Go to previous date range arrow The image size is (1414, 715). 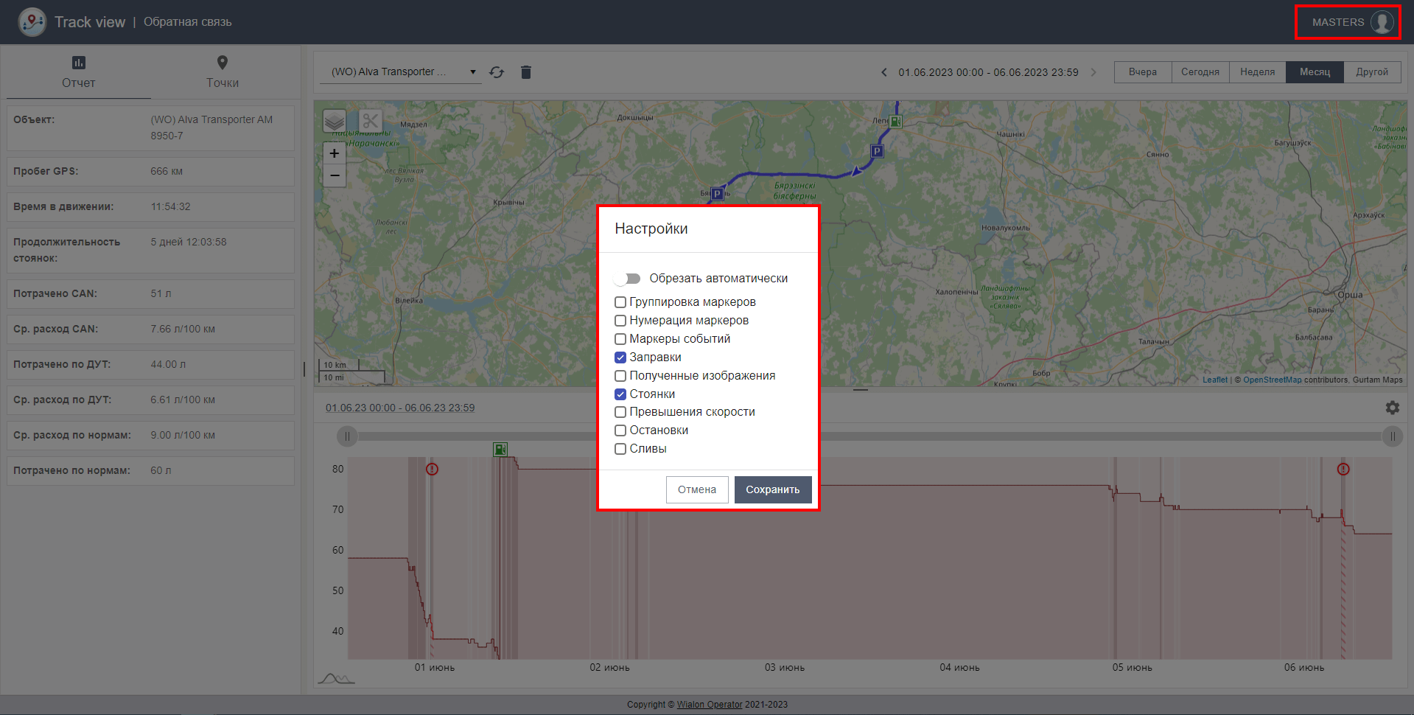pos(884,72)
